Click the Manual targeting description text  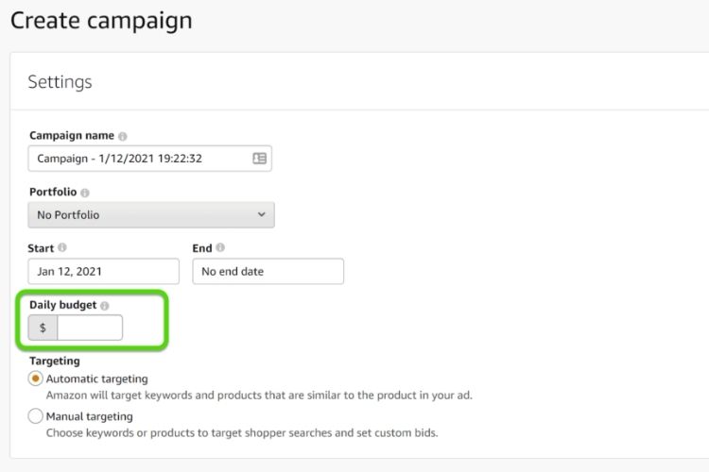click(x=242, y=433)
